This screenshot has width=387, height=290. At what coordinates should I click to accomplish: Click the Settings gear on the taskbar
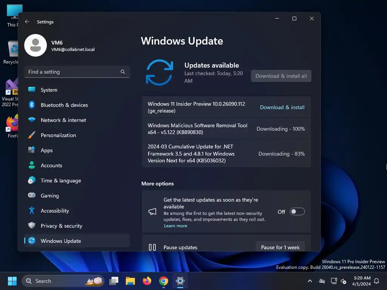tap(180, 281)
